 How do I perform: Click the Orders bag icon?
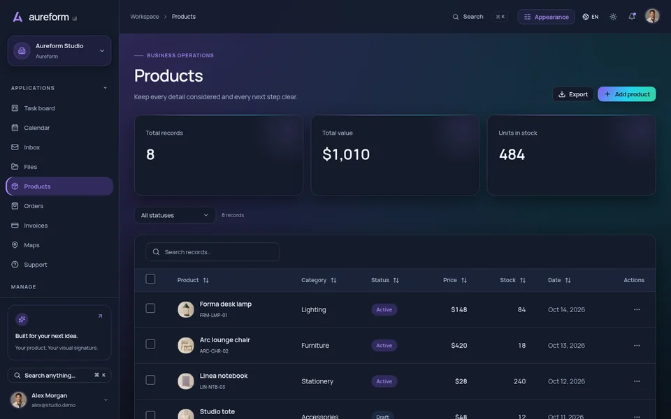pyautogui.click(x=15, y=206)
